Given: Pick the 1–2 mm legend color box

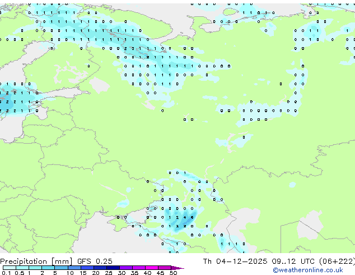Looking at the screenshot, I should coord(35,268).
